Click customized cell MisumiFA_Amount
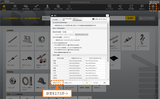This screenshot has height=99, width=160. pos(95,73)
